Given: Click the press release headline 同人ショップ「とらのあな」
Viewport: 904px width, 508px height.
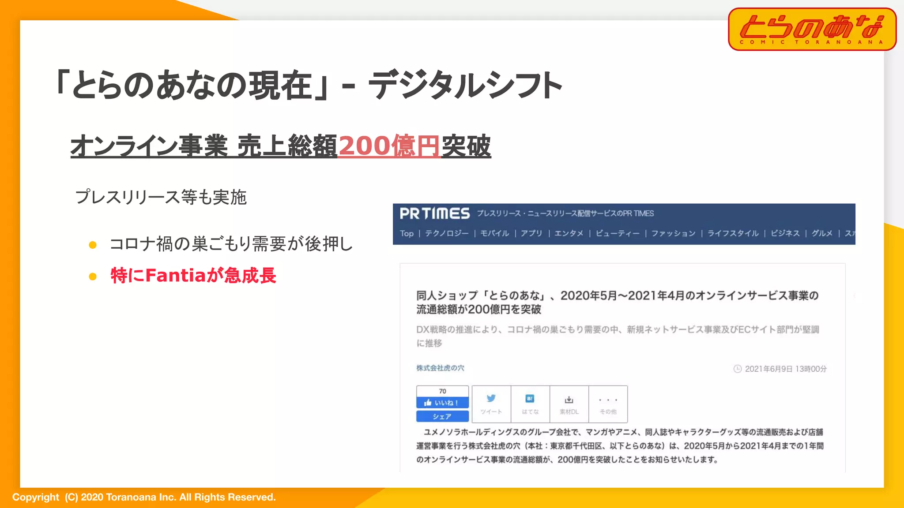Looking at the screenshot, I should click(x=617, y=302).
